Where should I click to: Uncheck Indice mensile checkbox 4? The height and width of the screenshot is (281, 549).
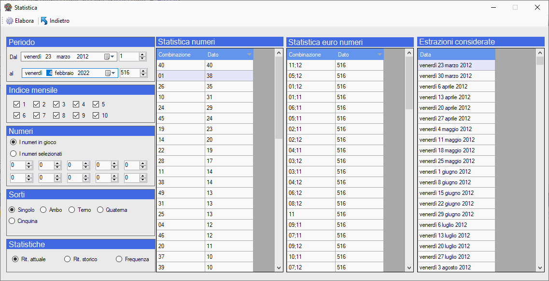click(76, 104)
